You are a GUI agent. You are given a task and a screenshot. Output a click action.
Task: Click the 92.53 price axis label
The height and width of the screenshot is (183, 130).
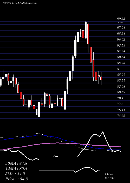[121, 45]
